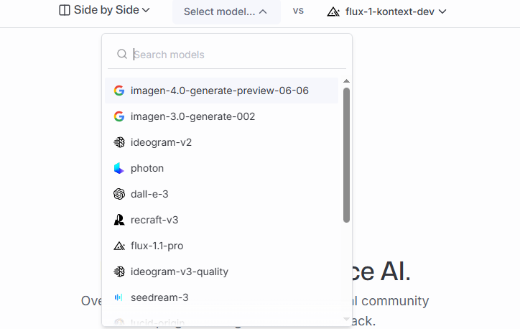Click the OpenAI icon beside dall-e-3
Screen dimensions: 520x329
119,194
